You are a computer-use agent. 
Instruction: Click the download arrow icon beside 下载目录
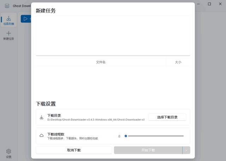pos(41,117)
